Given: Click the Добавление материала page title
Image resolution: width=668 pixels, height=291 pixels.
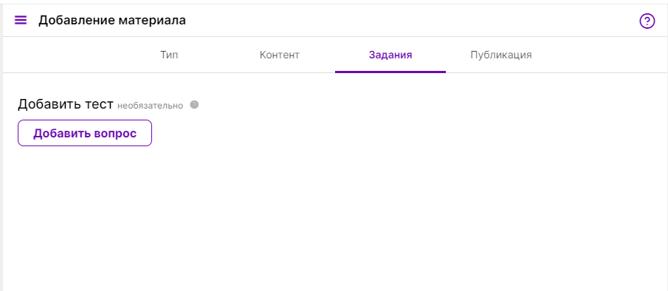Looking at the screenshot, I should (112, 20).
